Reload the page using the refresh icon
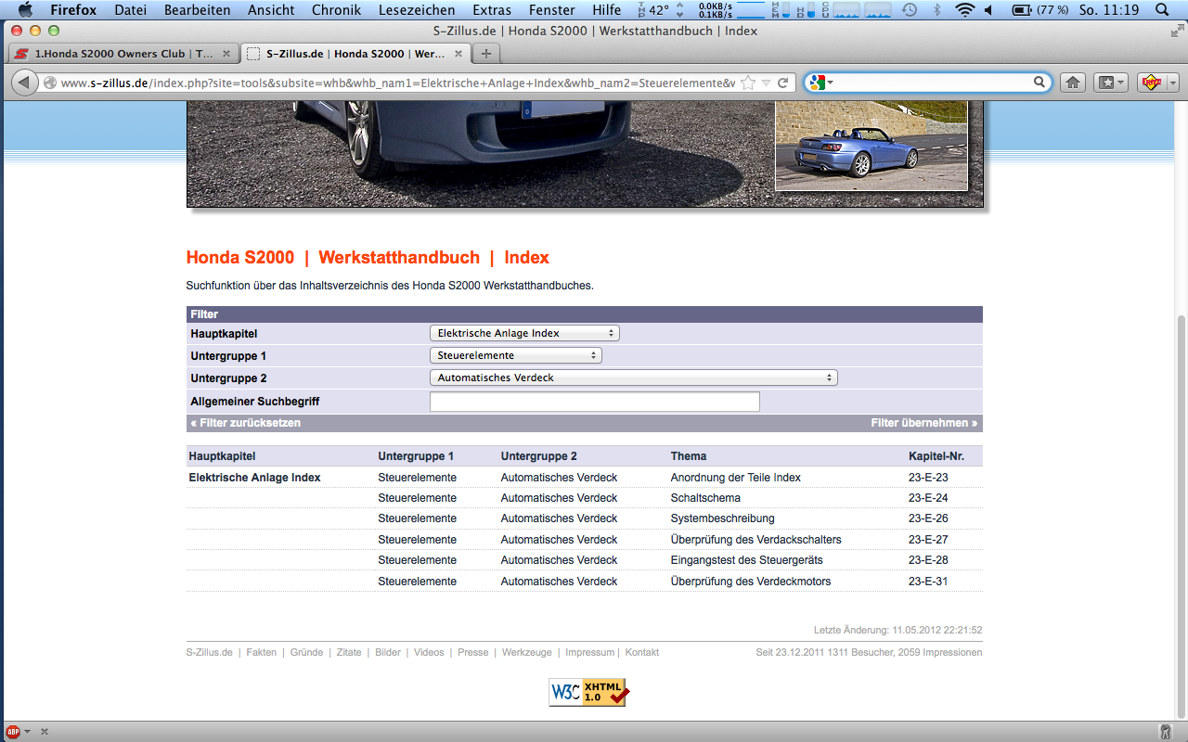The image size is (1188, 742). 783,83
